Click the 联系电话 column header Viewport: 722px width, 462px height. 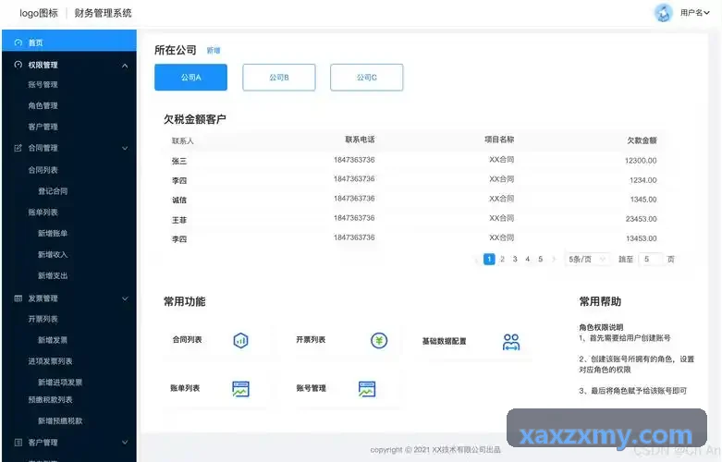[361, 140]
